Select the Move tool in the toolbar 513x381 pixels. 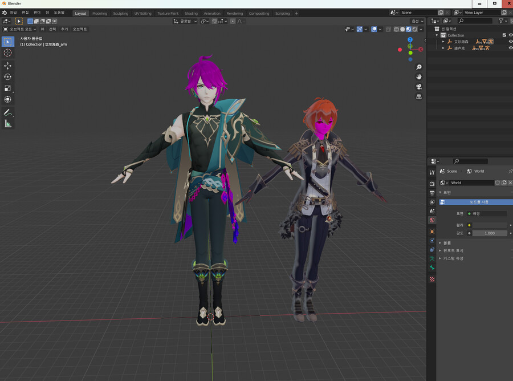8,66
